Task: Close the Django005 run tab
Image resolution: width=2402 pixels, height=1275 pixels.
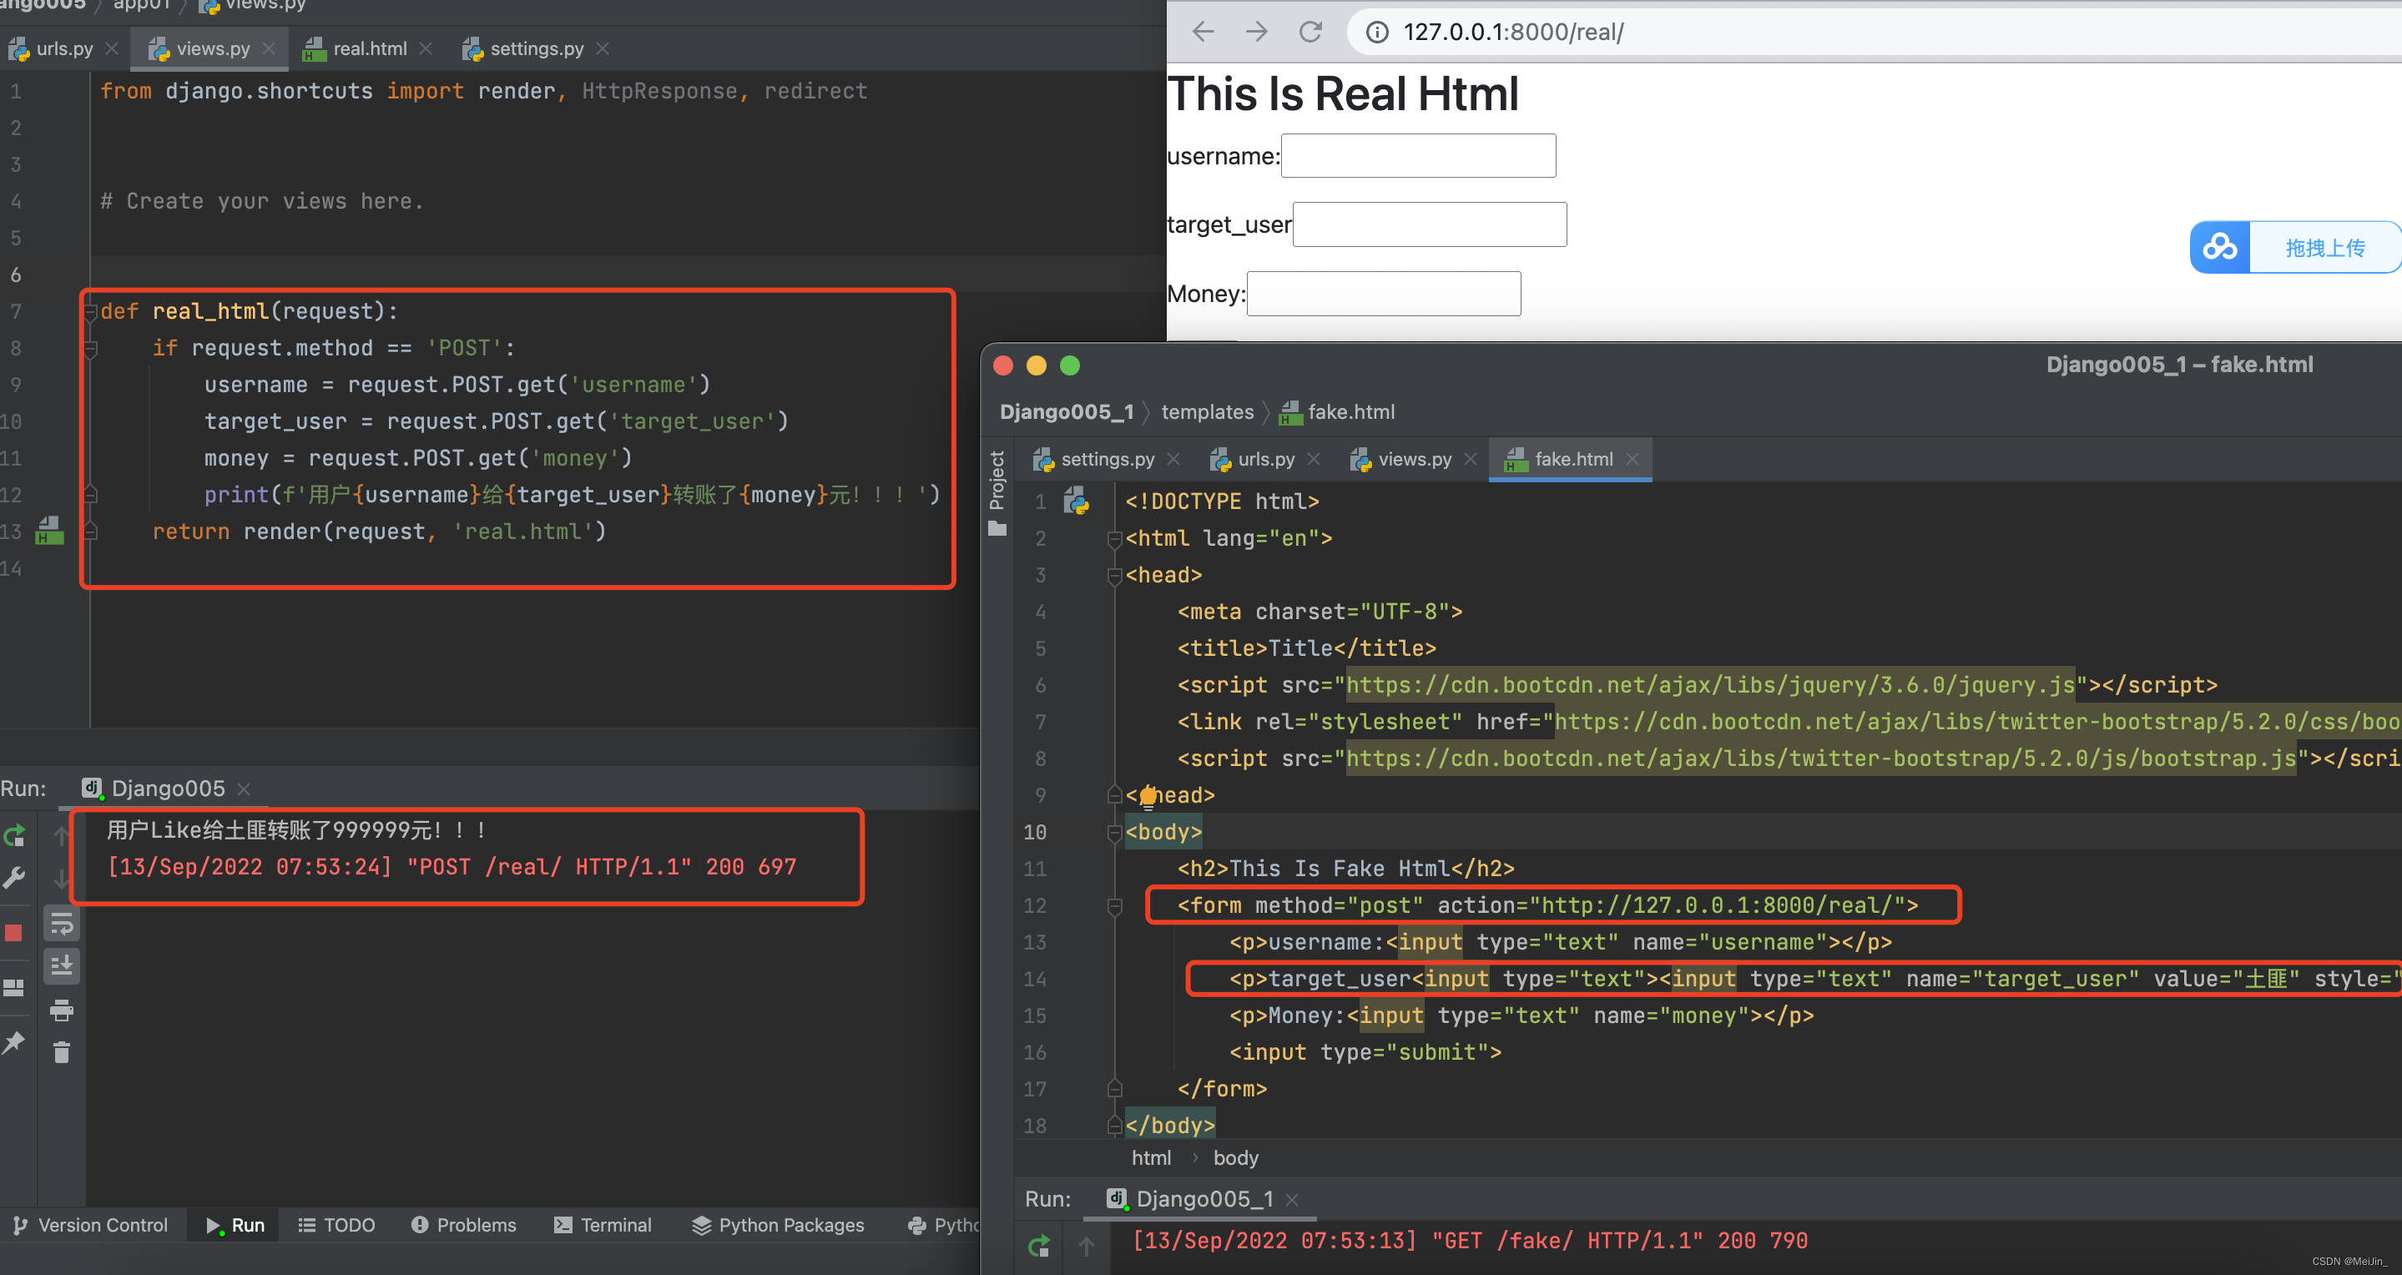Action: pyautogui.click(x=245, y=789)
